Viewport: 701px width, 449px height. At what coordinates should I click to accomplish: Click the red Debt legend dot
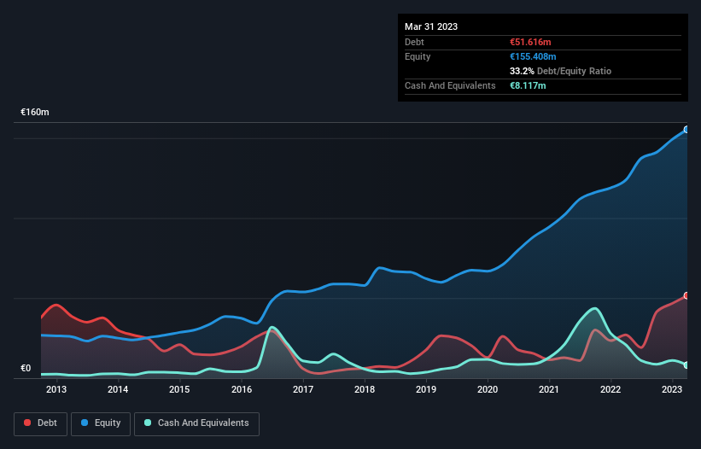click(x=27, y=423)
